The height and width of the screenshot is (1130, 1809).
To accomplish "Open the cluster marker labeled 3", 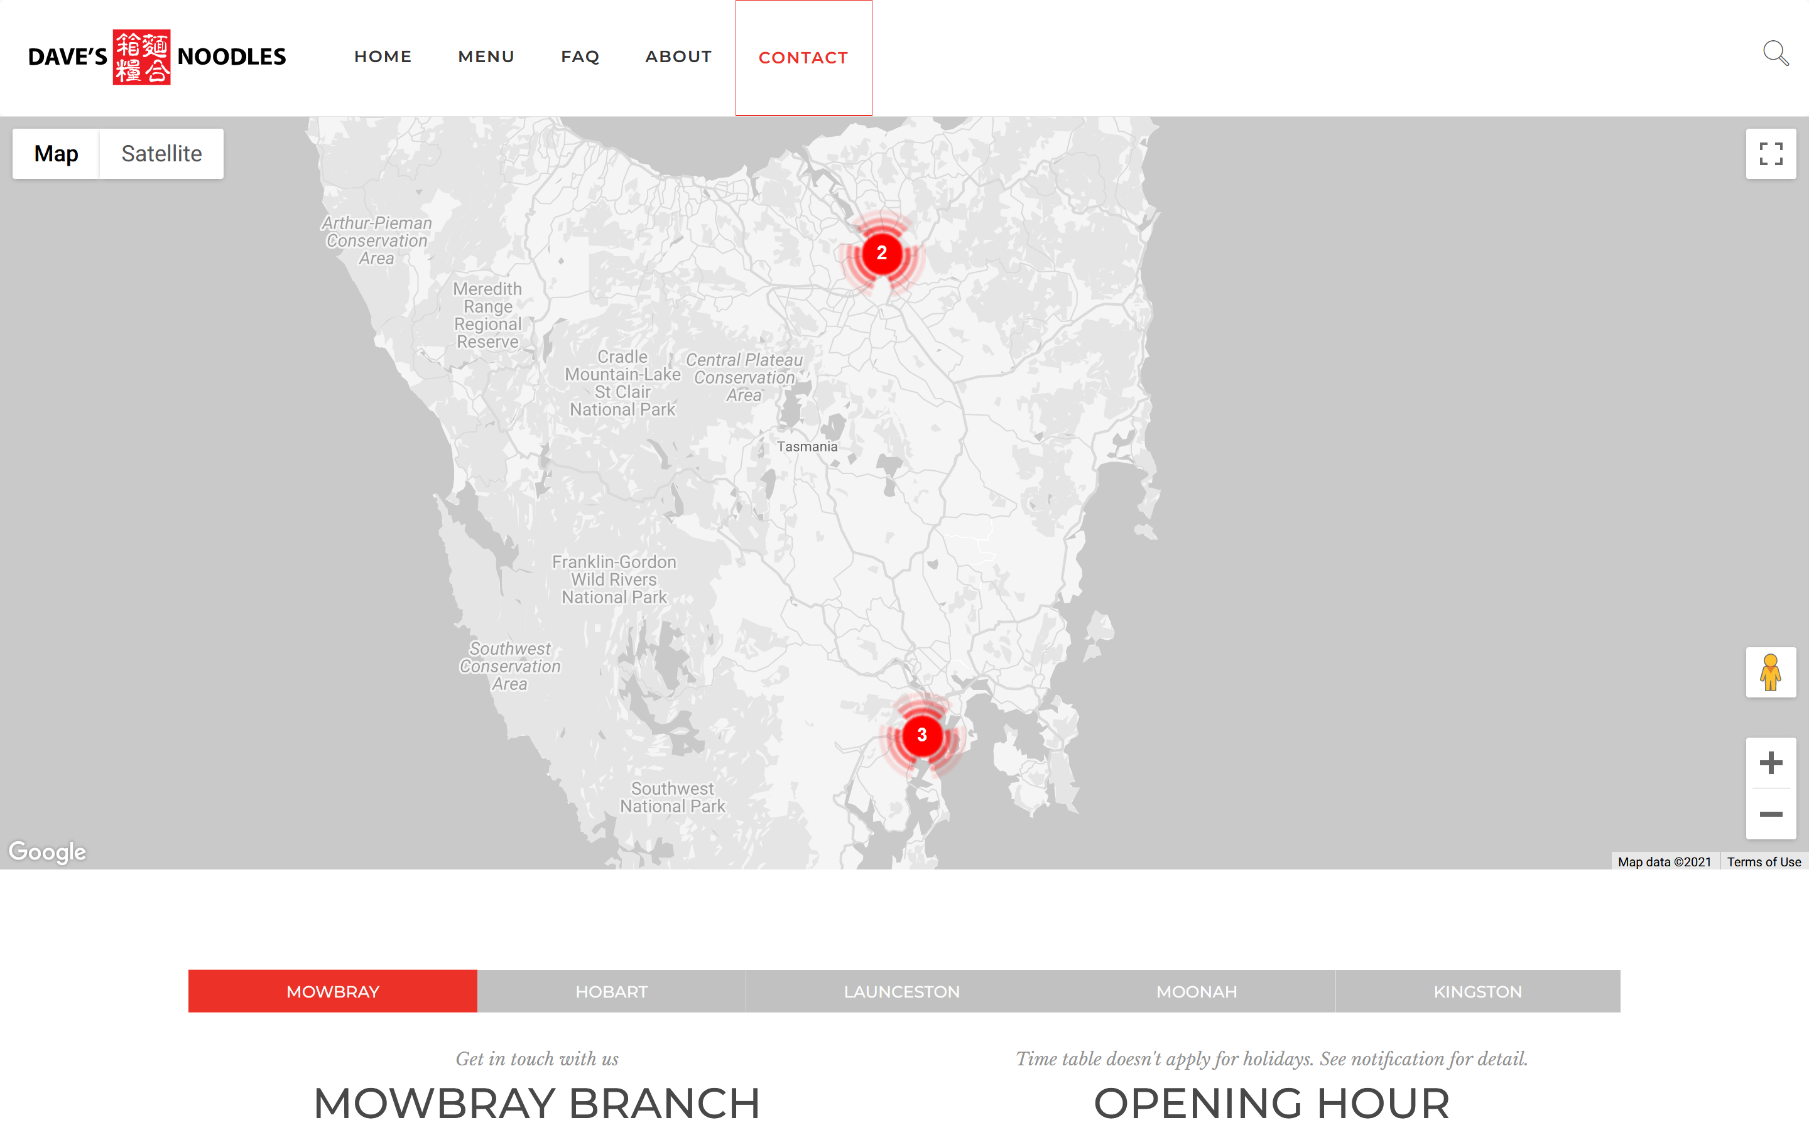I will tap(921, 735).
